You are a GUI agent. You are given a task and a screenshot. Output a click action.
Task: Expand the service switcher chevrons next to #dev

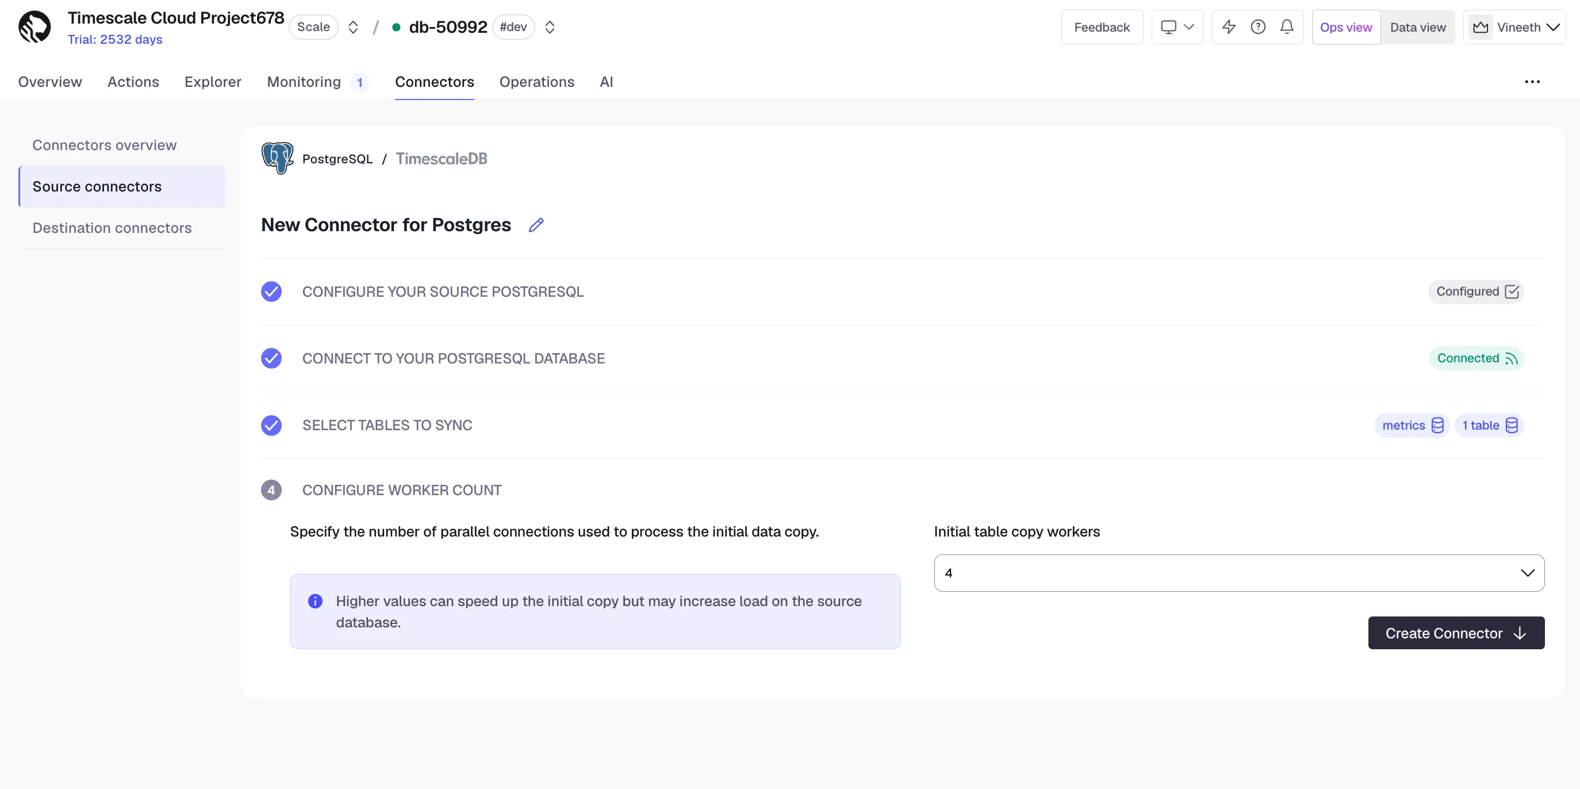tap(550, 27)
